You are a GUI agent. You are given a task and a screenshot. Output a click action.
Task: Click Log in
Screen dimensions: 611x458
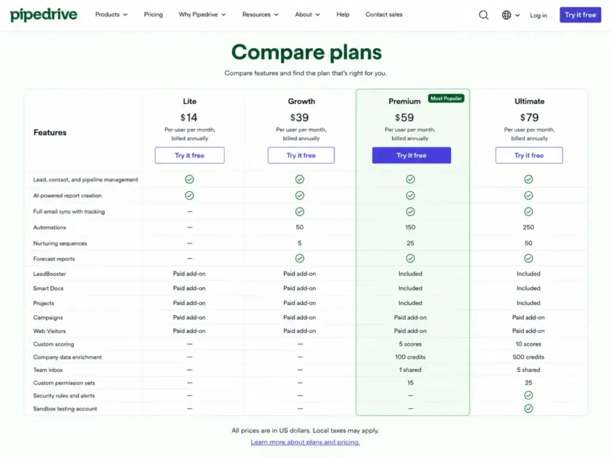(539, 15)
